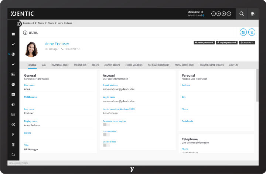This screenshot has height=174, width=266.
Task: Click the phone number +31651211713 in header
Action: 72,49
